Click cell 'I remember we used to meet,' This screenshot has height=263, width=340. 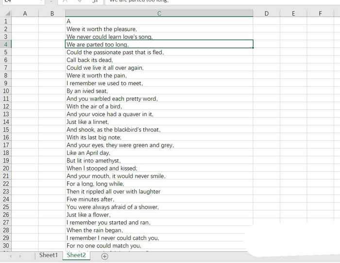(159, 83)
